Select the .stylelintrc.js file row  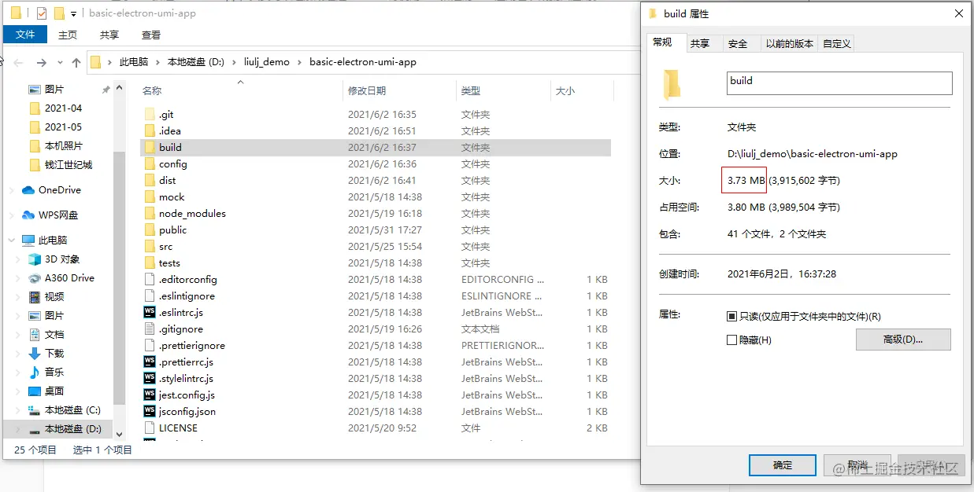375,379
